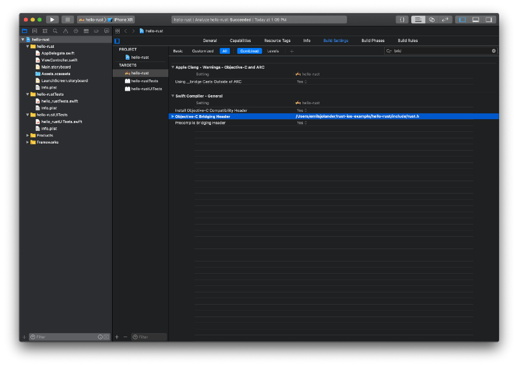Open ViewController.swift in the navigator
Screen dimensions: 518x367
tap(59, 60)
